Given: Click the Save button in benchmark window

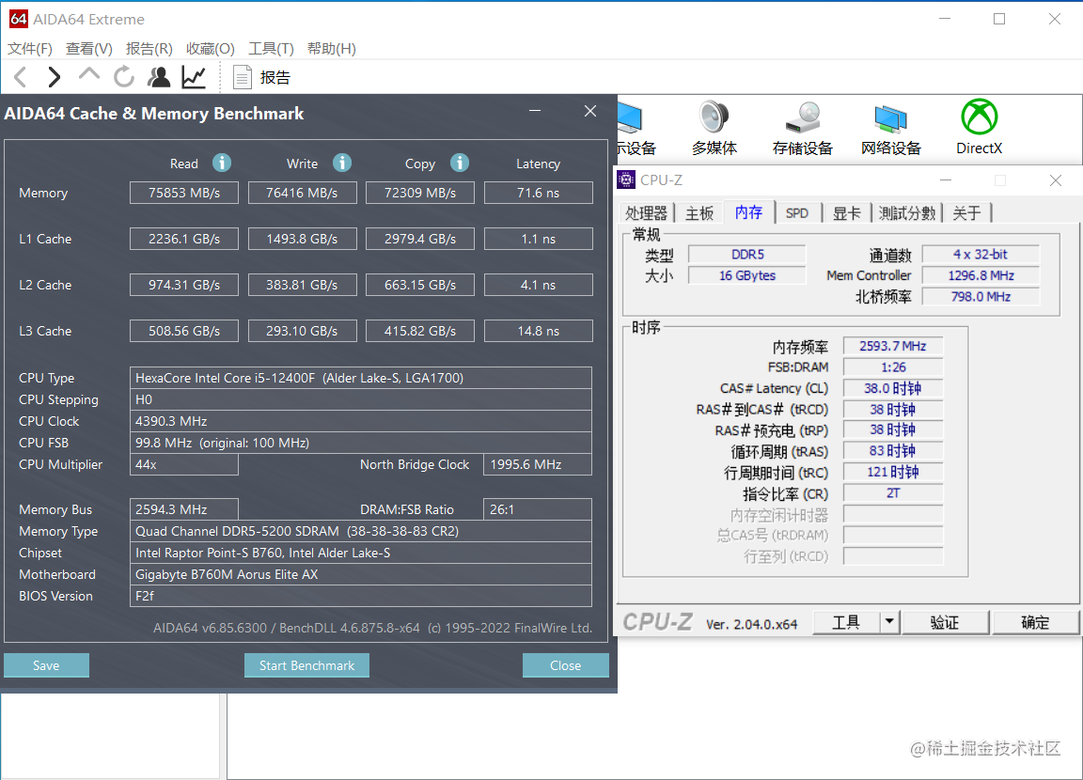Looking at the screenshot, I should click(46, 665).
